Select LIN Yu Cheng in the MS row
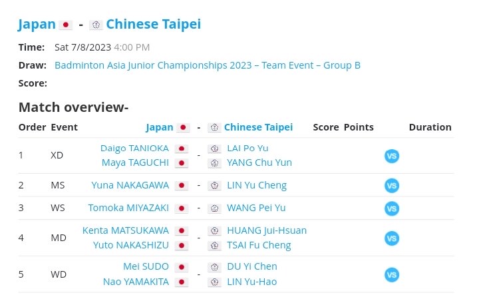The height and width of the screenshot is (301, 479). pyautogui.click(x=257, y=185)
